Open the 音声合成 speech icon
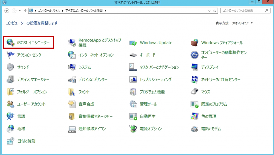Screen dimensions: 274x155 point(72,104)
